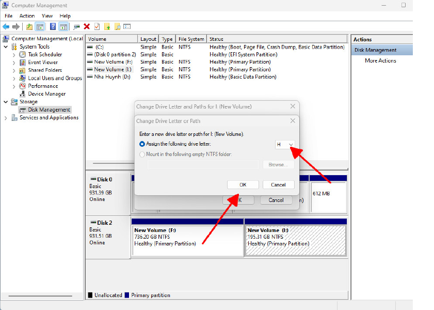Click the red X delete icon
The image size is (434, 310).
[87, 26]
